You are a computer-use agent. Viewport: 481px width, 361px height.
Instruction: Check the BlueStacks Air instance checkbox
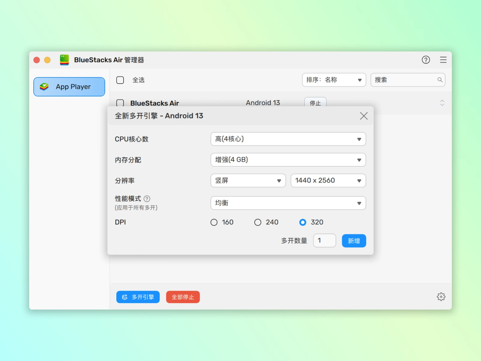120,103
